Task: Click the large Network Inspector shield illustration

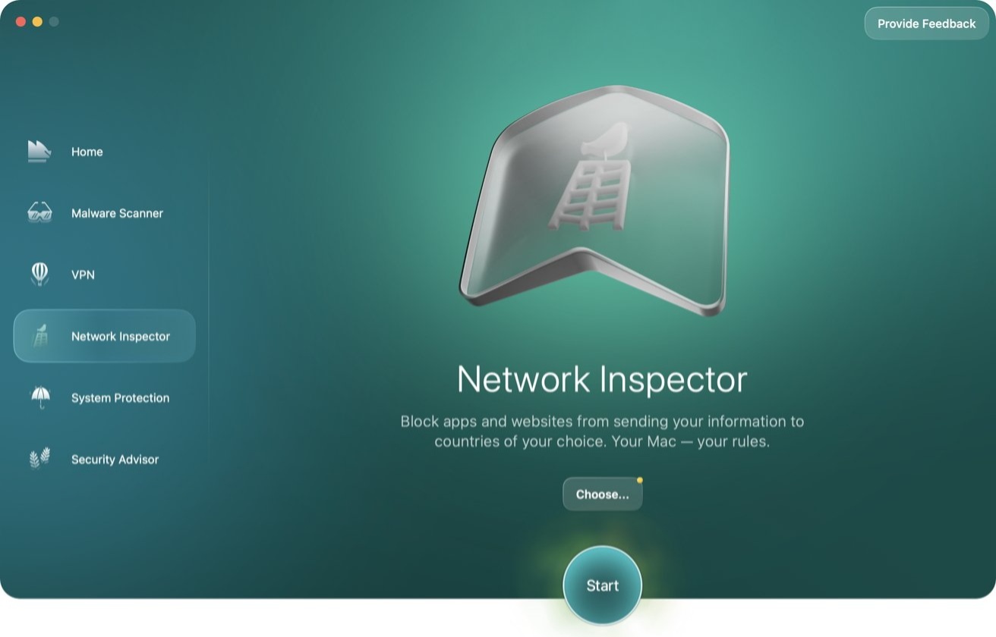Action: pos(594,201)
